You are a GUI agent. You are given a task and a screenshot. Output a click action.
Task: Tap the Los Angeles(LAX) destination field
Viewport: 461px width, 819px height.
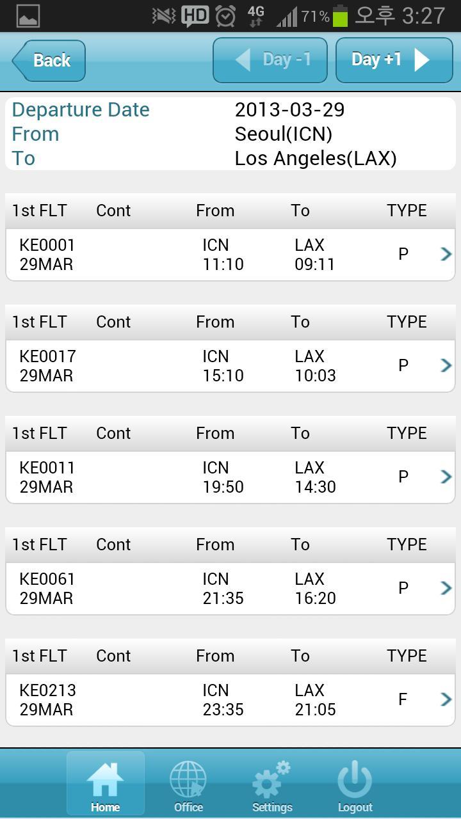(316, 158)
